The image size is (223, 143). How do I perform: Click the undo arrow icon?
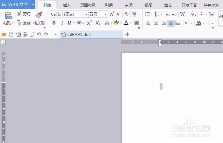[39, 34]
